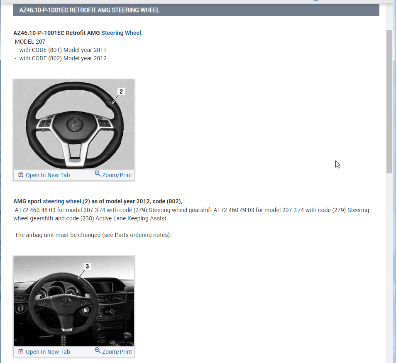Image resolution: width=396 pixels, height=363 pixels.
Task: Click the text 'The airbag unit must be changed'
Action: point(58,235)
